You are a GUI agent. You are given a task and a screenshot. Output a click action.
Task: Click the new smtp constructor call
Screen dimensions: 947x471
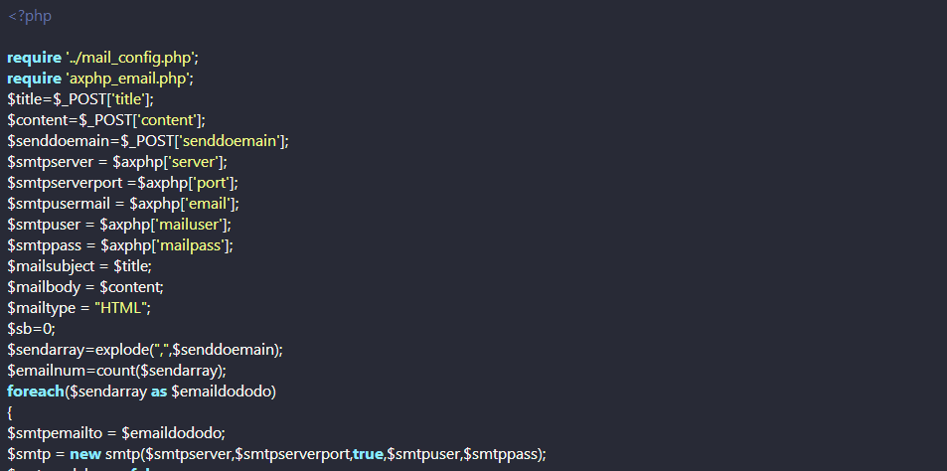click(307, 454)
